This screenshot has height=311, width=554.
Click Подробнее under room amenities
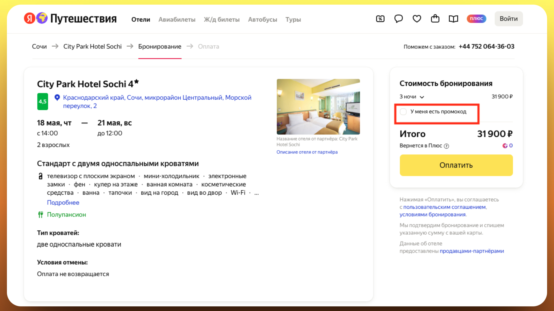click(63, 202)
